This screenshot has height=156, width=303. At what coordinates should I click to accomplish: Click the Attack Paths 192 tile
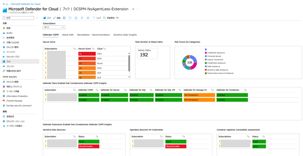(x=147, y=53)
